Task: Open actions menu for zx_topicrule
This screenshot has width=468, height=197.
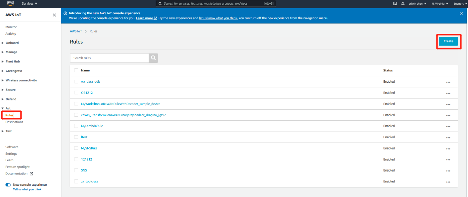Action: 448,182
